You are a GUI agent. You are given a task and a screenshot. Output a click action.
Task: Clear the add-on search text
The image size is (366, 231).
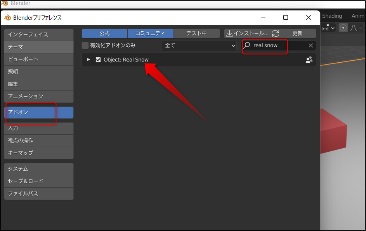(x=310, y=46)
